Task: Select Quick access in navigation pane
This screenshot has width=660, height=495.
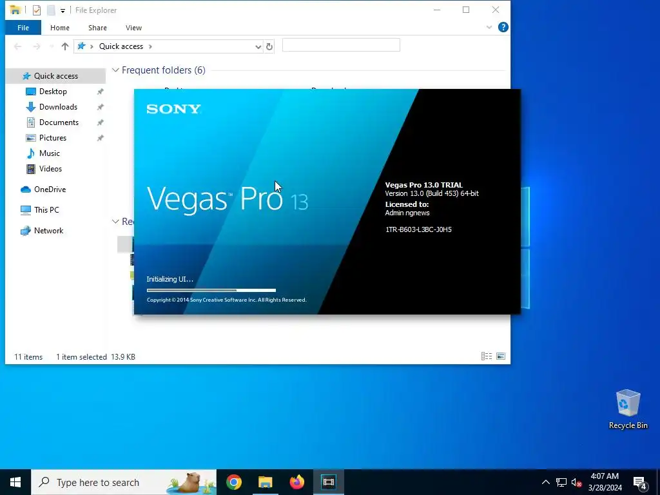Action: pyautogui.click(x=55, y=76)
